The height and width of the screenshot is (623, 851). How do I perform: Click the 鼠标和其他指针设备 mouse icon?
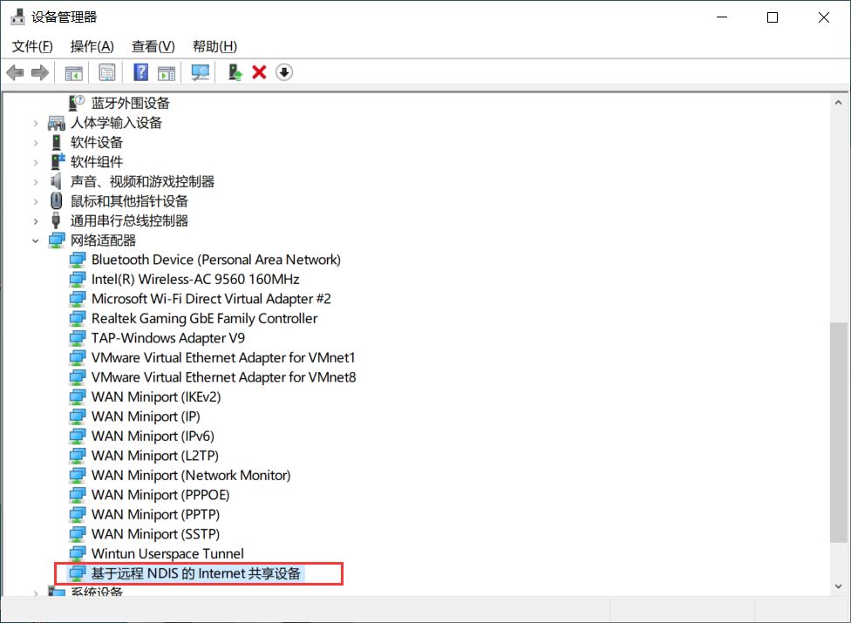click(57, 201)
